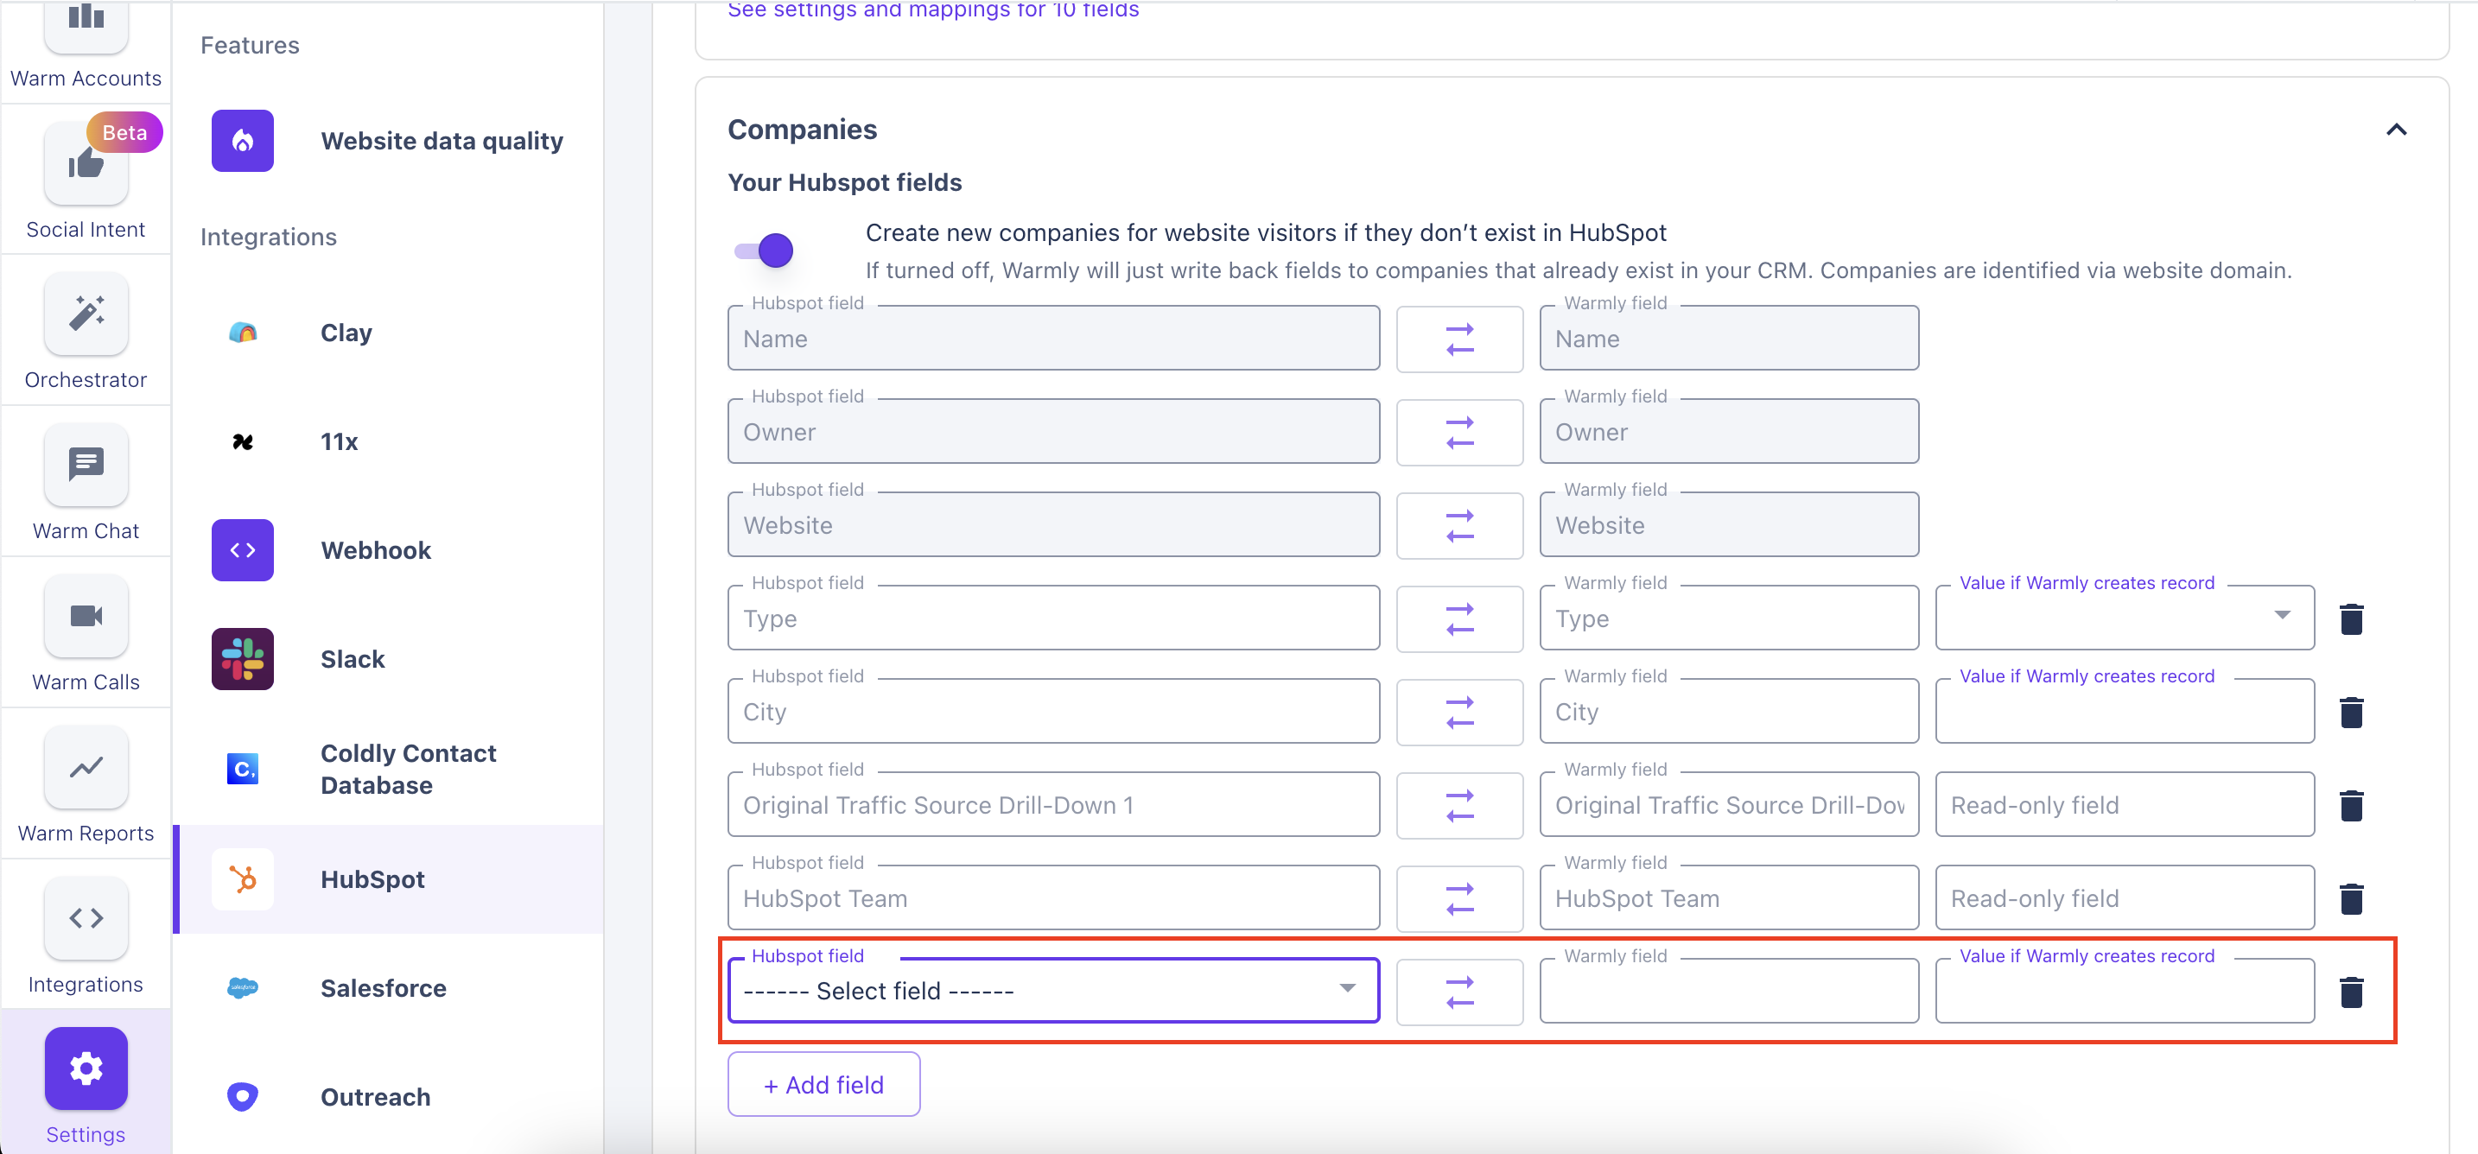Click City value if Warmly creates input
2478x1154 pixels.
point(2124,713)
